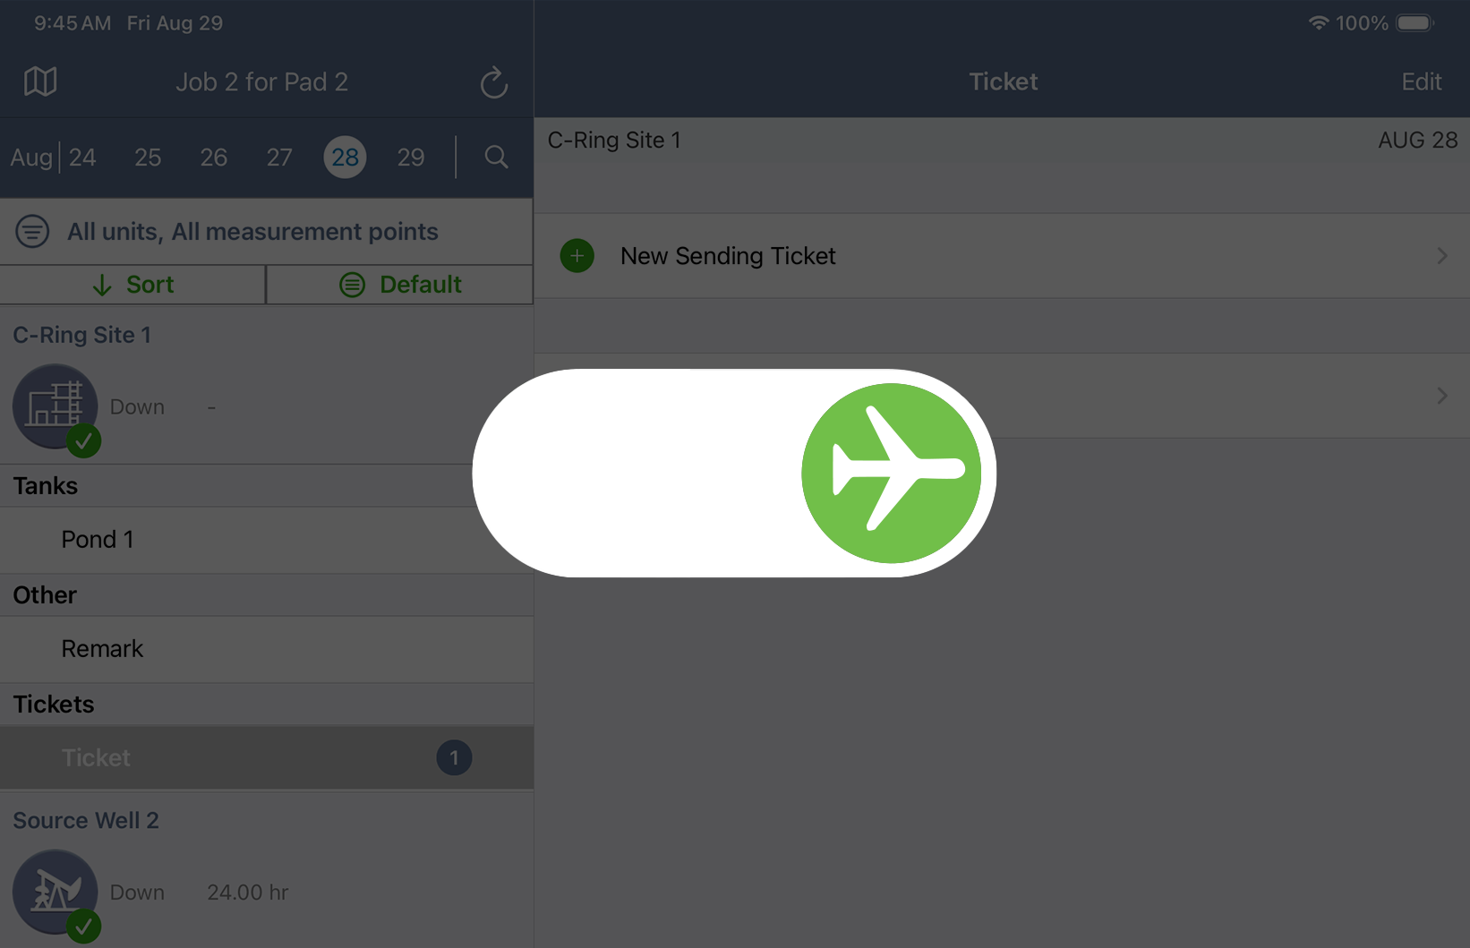Open the Sort options
The image size is (1470, 948).
click(132, 285)
